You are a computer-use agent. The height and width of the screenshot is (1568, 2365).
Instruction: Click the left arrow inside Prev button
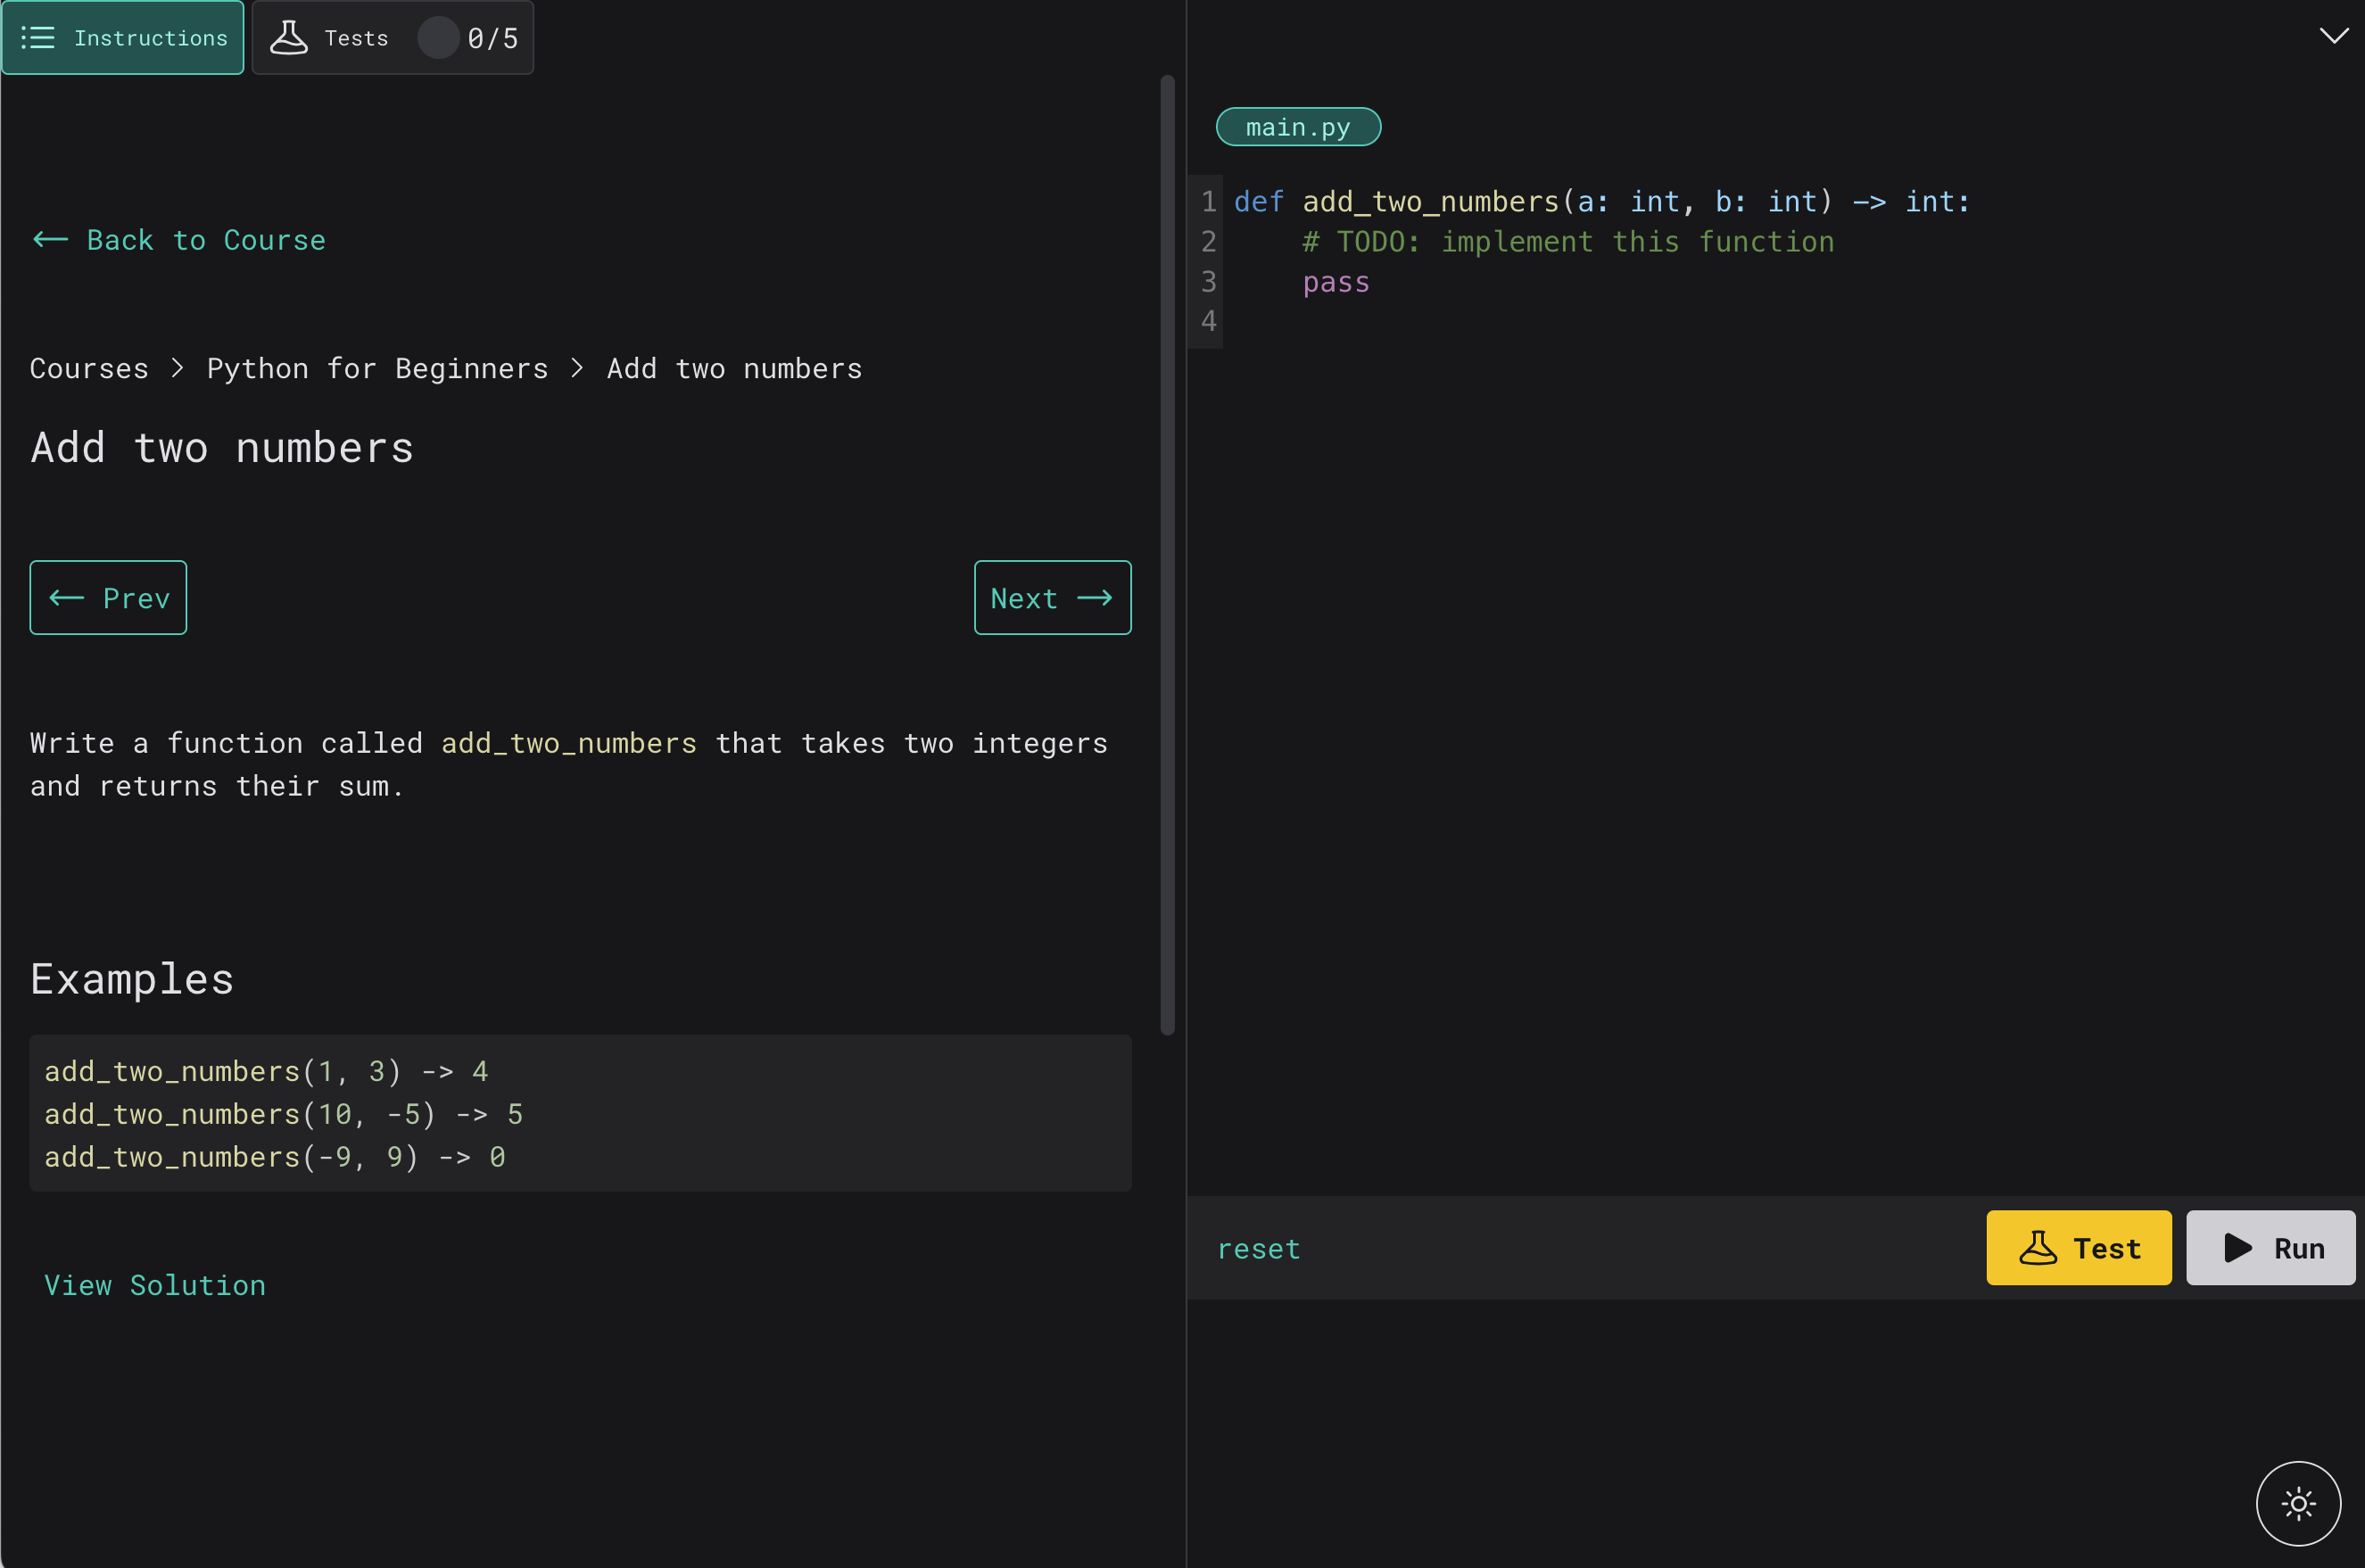click(x=67, y=598)
